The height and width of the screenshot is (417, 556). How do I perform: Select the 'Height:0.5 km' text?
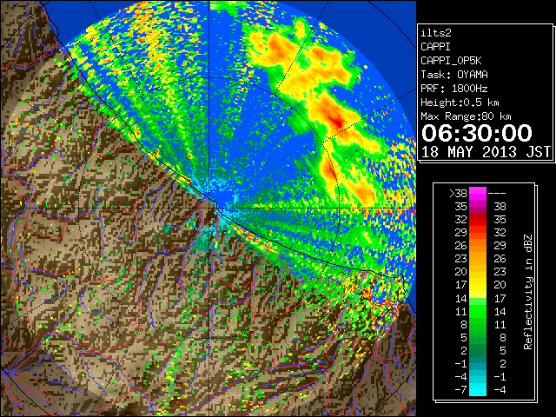460,103
